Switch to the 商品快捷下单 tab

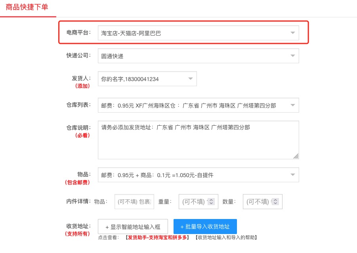[27, 7]
